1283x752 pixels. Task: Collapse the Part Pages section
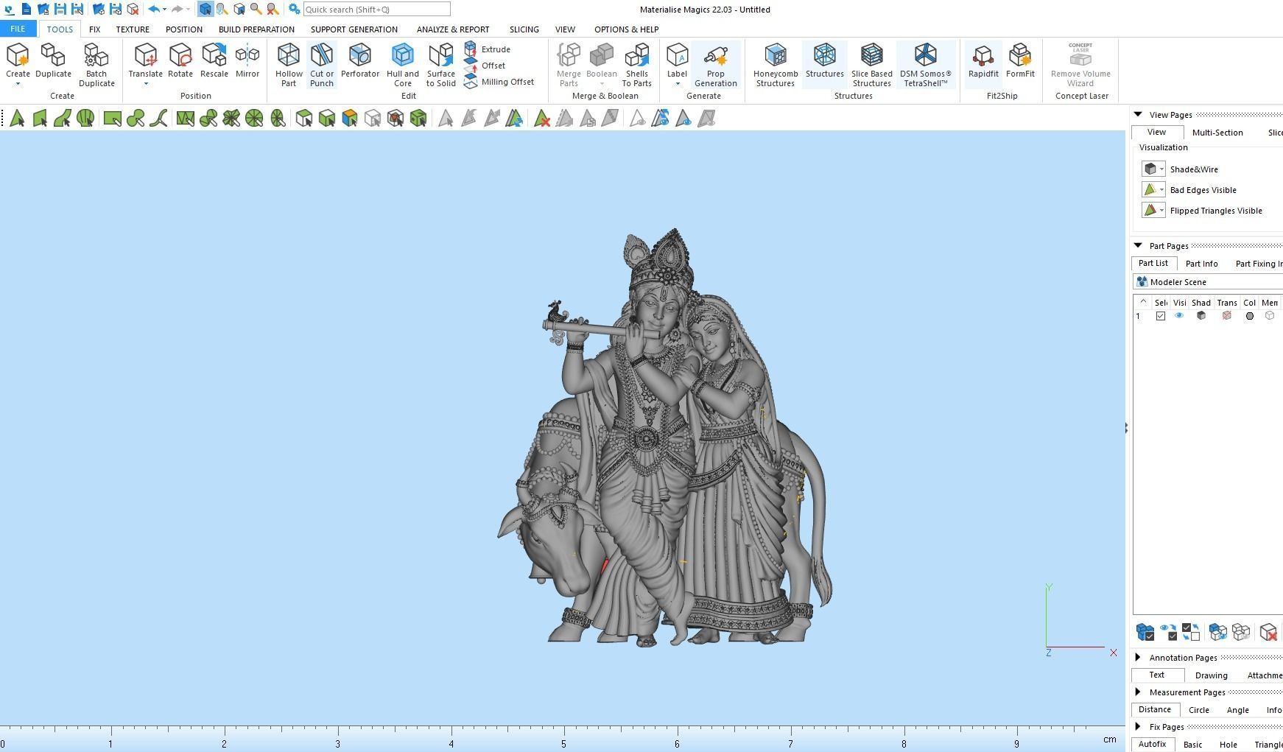point(1138,246)
